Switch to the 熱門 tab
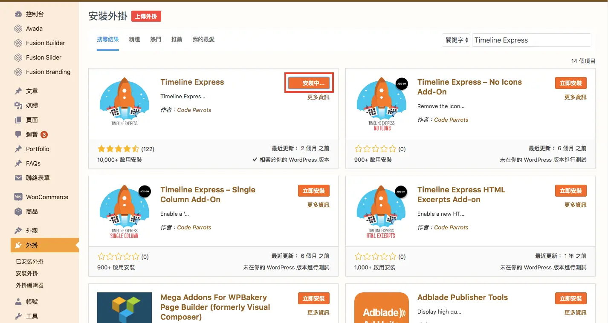608x323 pixels. coord(156,40)
